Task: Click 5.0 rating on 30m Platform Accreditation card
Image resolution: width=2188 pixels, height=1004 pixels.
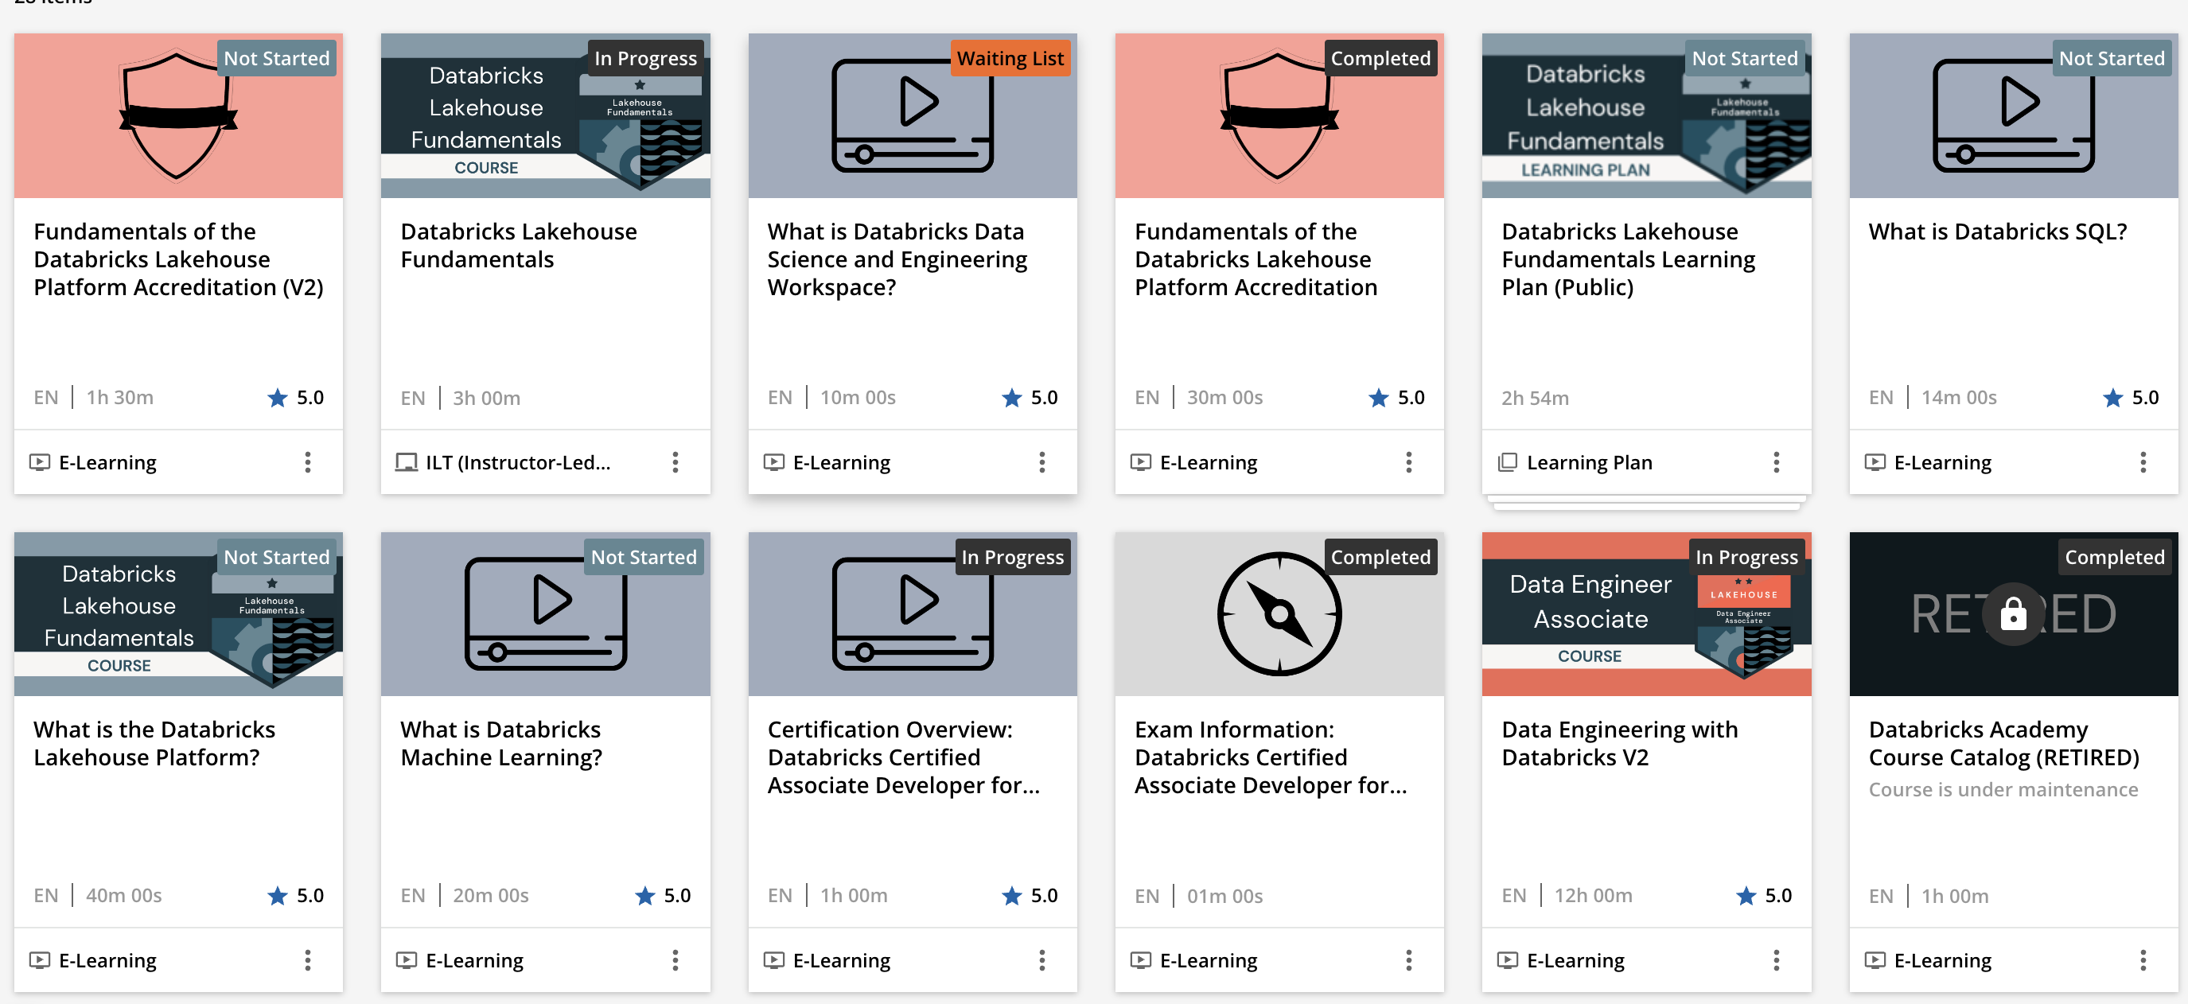Action: tap(1411, 398)
